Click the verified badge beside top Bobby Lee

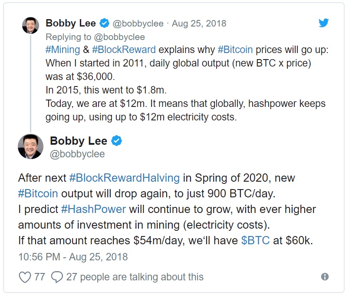(x=104, y=23)
